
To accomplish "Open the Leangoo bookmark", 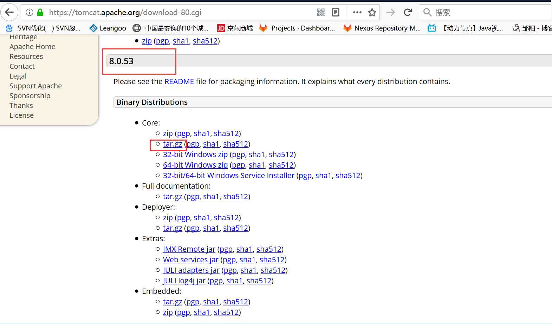I will (108, 28).
